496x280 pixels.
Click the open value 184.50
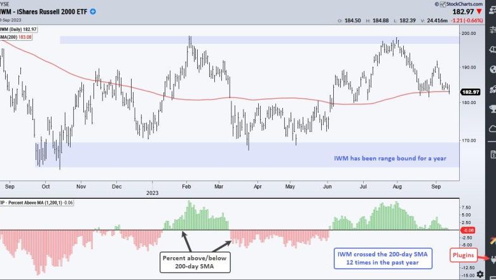(x=352, y=20)
